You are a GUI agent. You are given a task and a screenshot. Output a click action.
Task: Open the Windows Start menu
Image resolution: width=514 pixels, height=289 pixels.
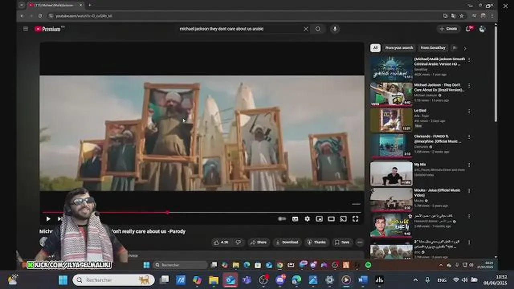(63, 280)
